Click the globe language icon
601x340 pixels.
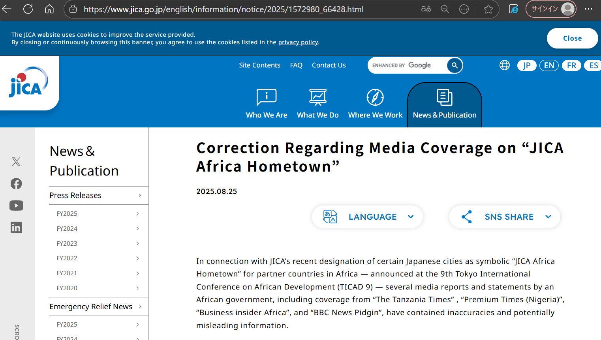click(505, 65)
